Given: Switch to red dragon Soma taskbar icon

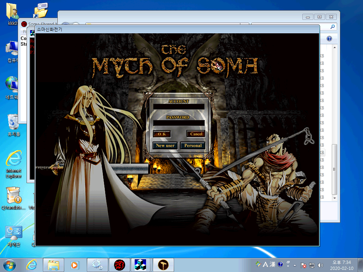Looking at the screenshot, I should (119, 265).
